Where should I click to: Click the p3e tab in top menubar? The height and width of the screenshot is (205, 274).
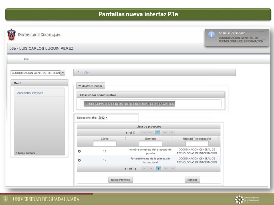pos(26,59)
